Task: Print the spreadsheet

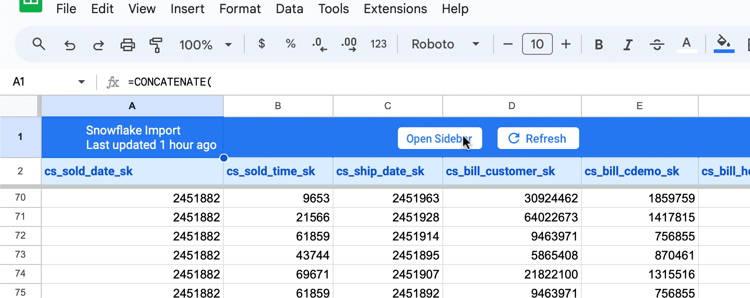Action: tap(128, 44)
